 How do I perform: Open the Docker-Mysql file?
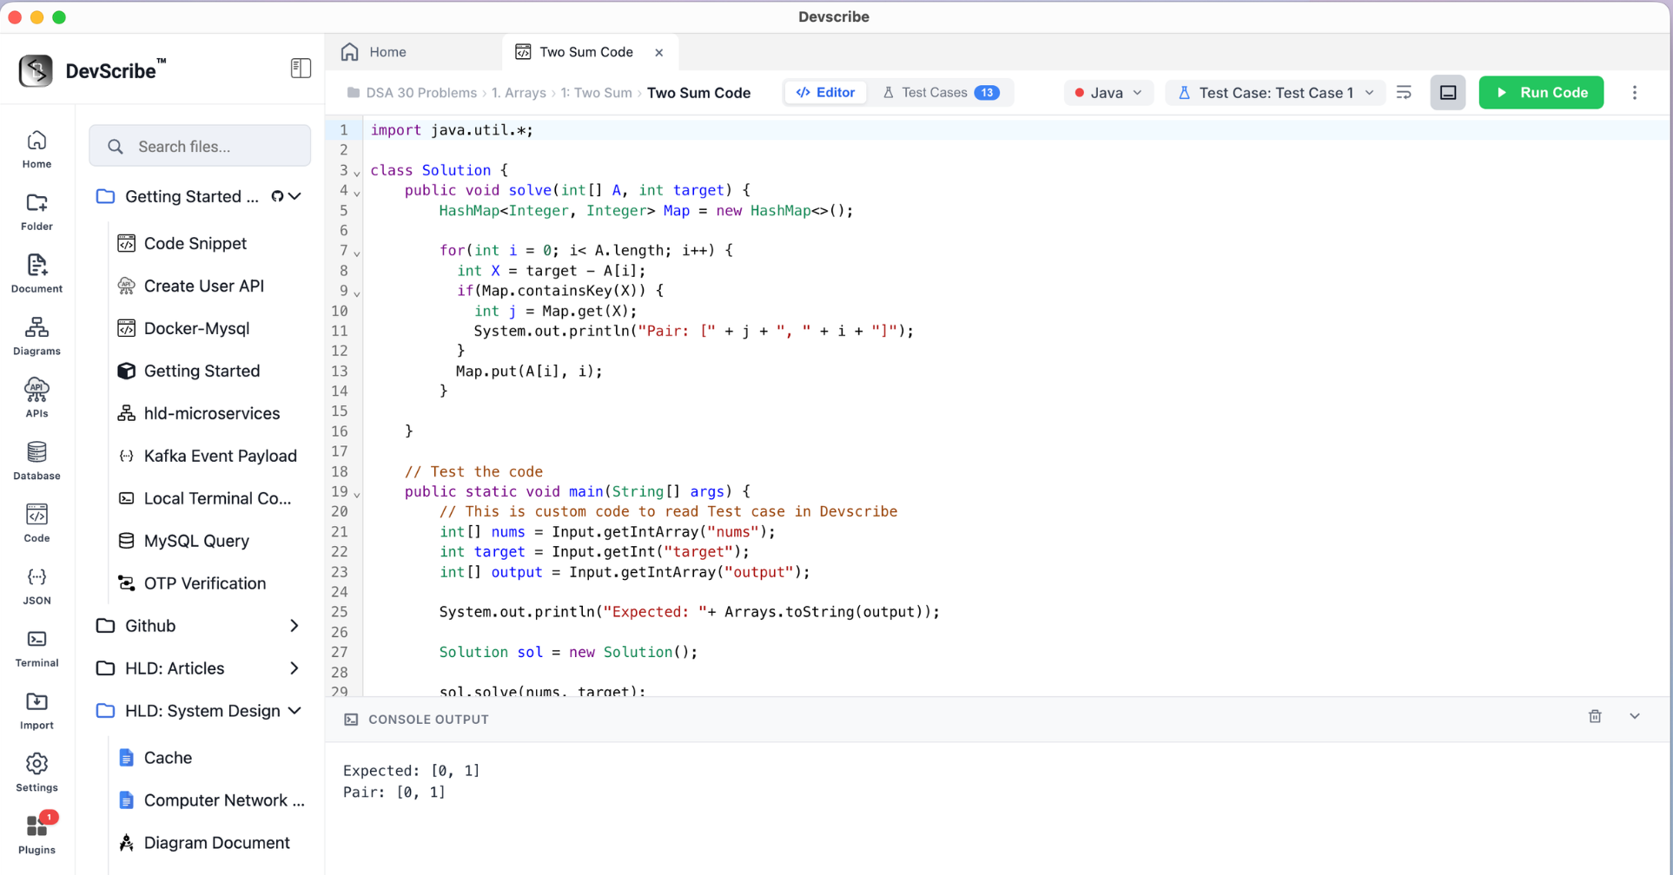(x=196, y=329)
